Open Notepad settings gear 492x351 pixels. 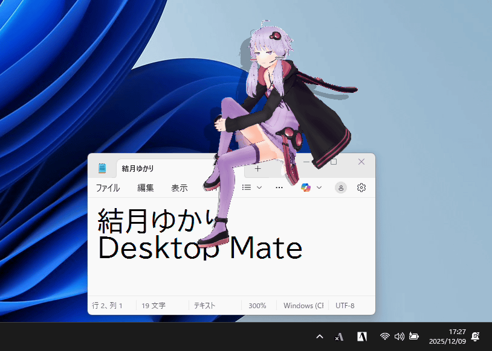pos(361,188)
